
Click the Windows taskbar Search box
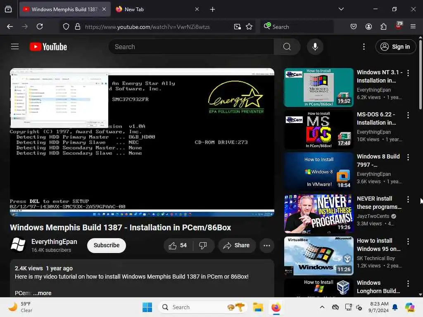202,307
